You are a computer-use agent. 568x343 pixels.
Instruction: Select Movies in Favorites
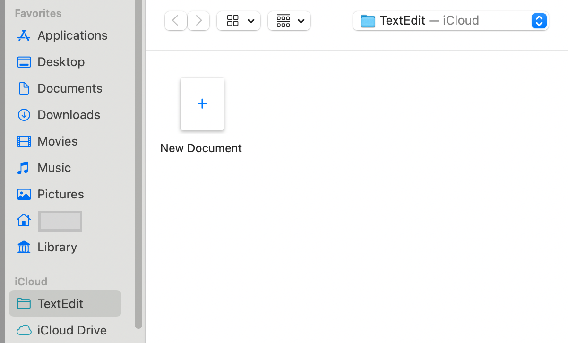[x=65, y=141]
